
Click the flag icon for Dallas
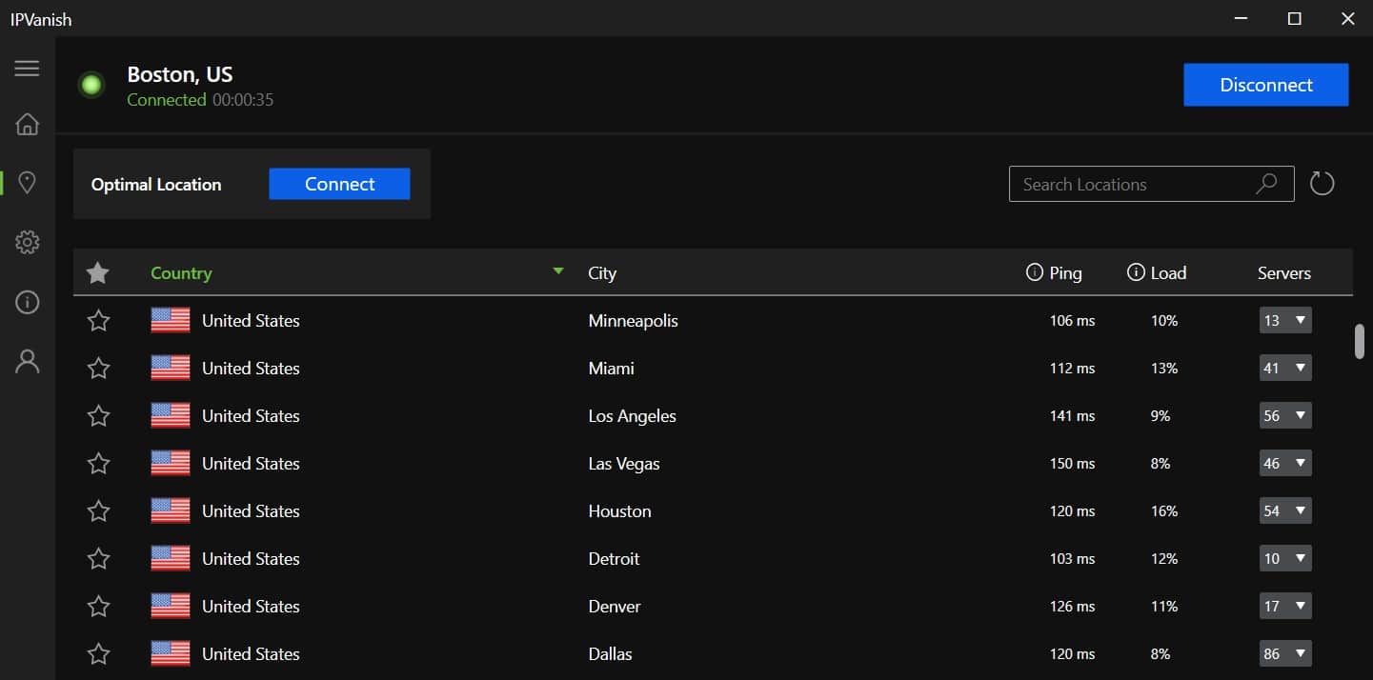coord(171,653)
